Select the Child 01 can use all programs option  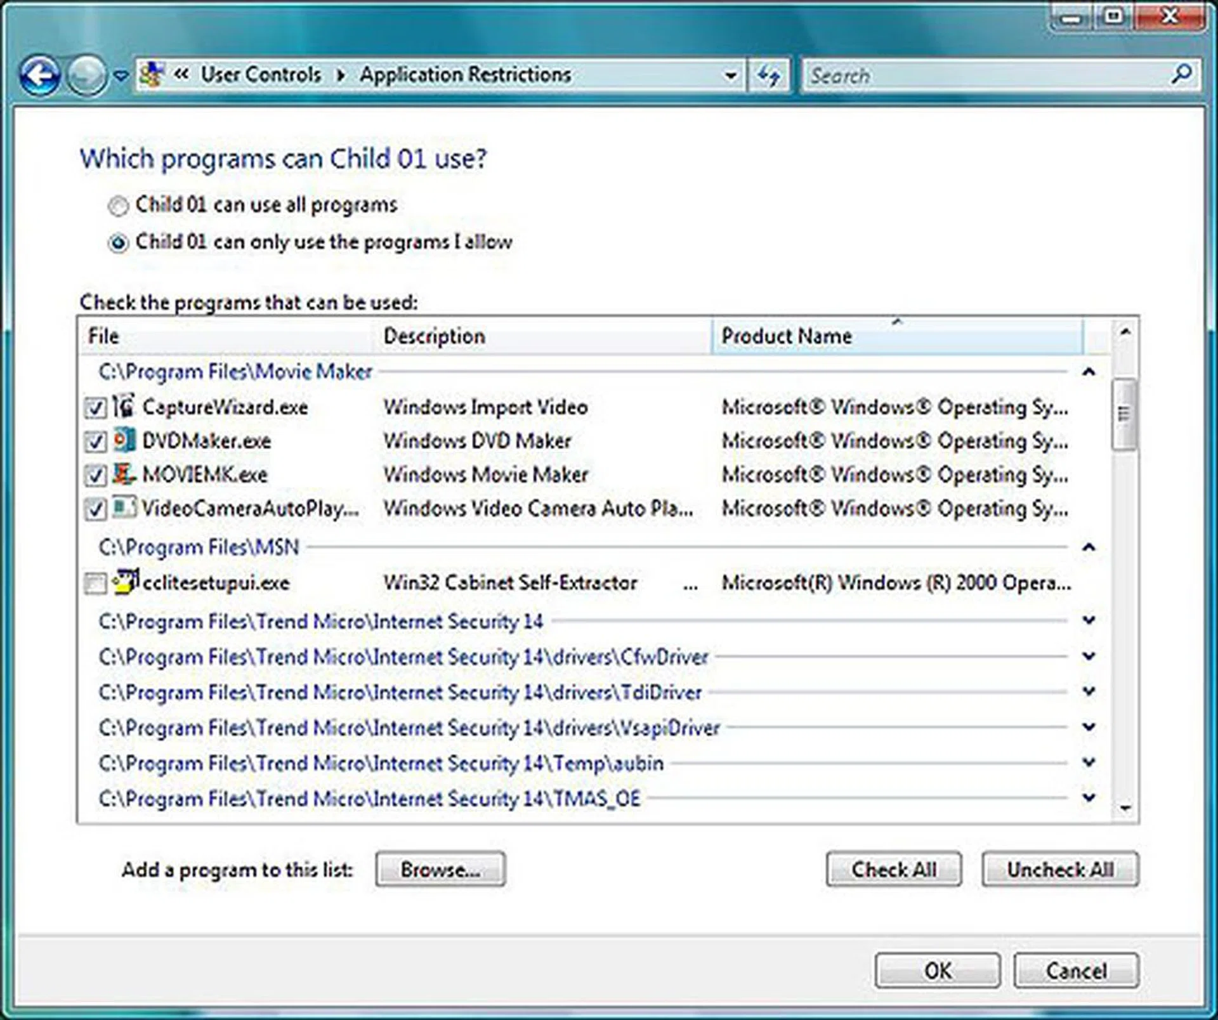click(x=117, y=205)
